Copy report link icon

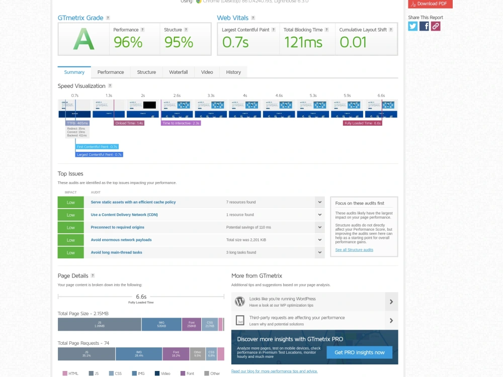click(435, 26)
